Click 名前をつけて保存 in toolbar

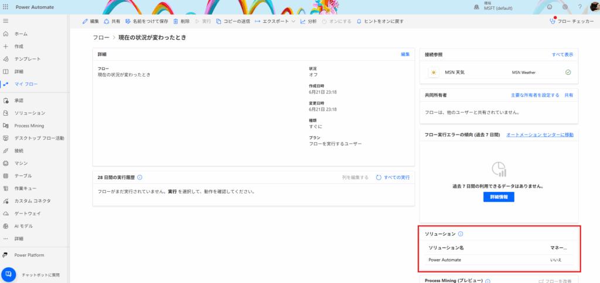click(146, 22)
